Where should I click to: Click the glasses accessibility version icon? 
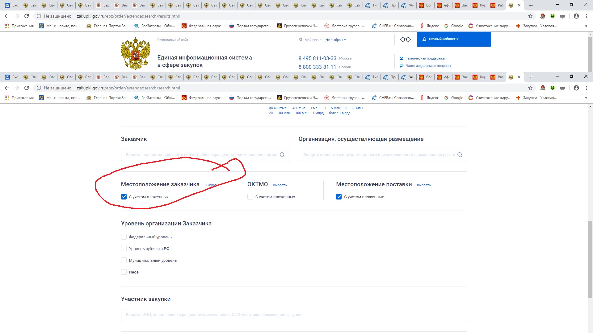[405, 39]
